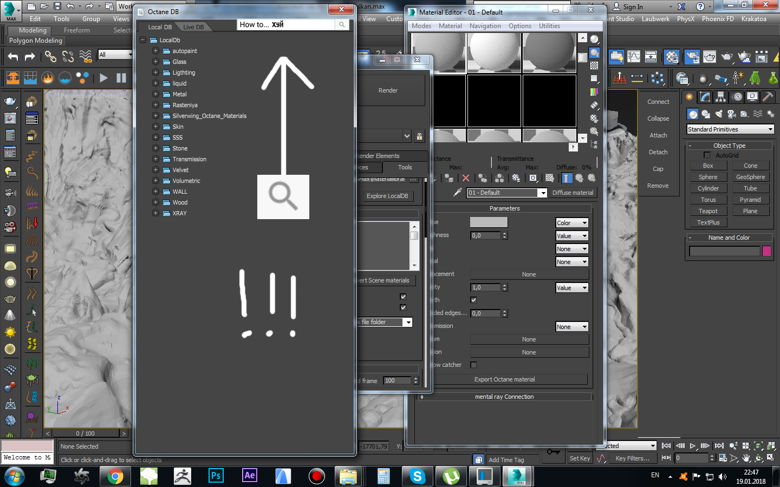This screenshot has height=487, width=780.
Task: Untick the upper checkbox below Convert Scene materials
Action: click(403, 297)
